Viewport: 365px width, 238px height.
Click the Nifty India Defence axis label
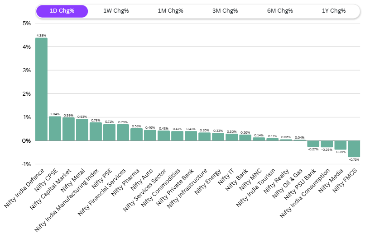point(24,188)
